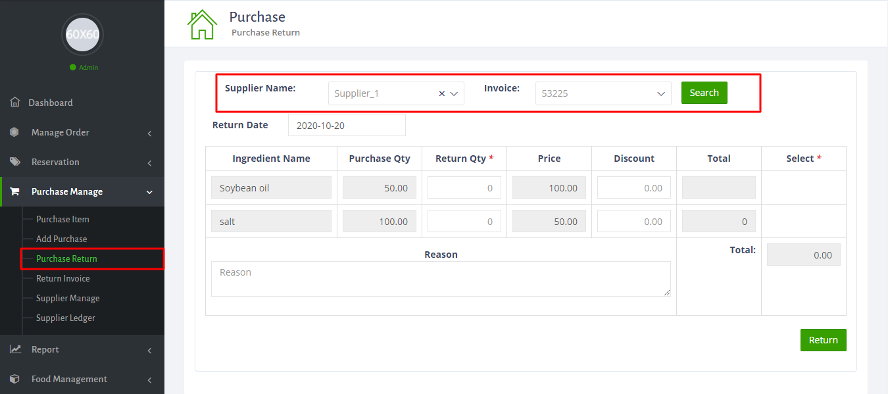
Task: Click the green house icon in header
Action: [202, 24]
